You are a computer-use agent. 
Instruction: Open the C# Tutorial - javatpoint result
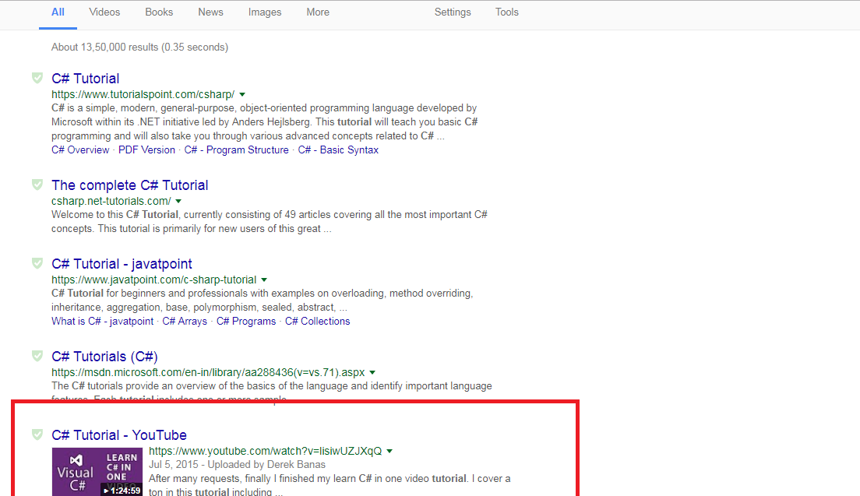(122, 264)
